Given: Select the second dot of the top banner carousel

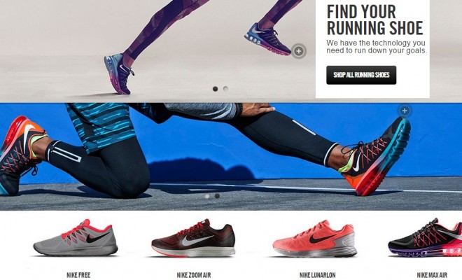Looking at the screenshot, I should point(225,88).
